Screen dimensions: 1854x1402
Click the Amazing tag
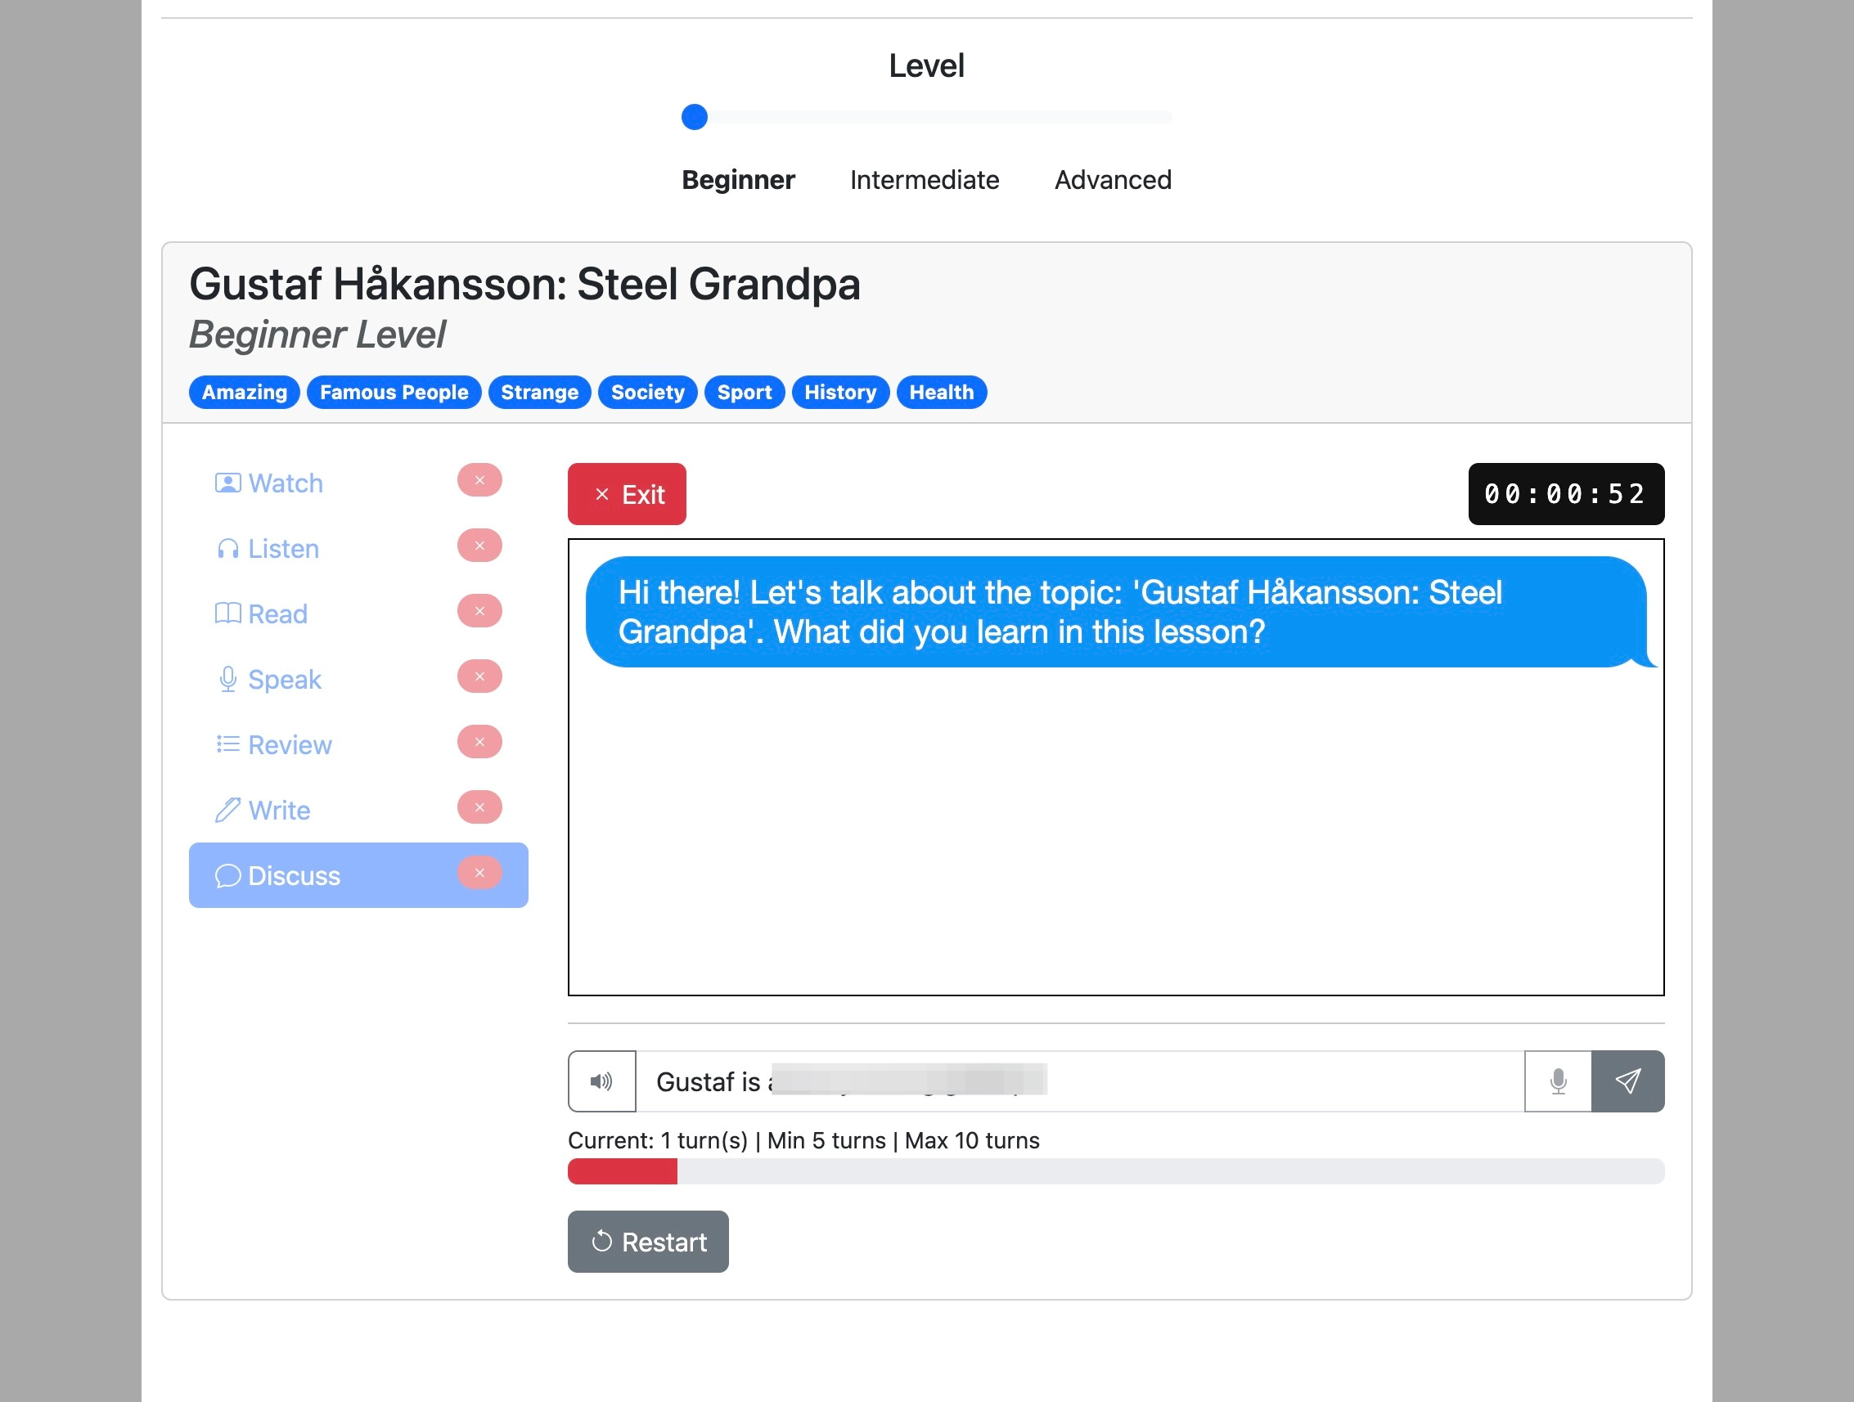[244, 392]
